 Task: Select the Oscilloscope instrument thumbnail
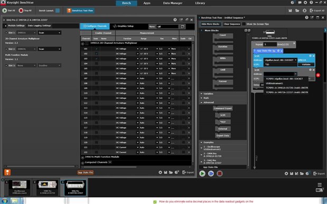(20, 188)
